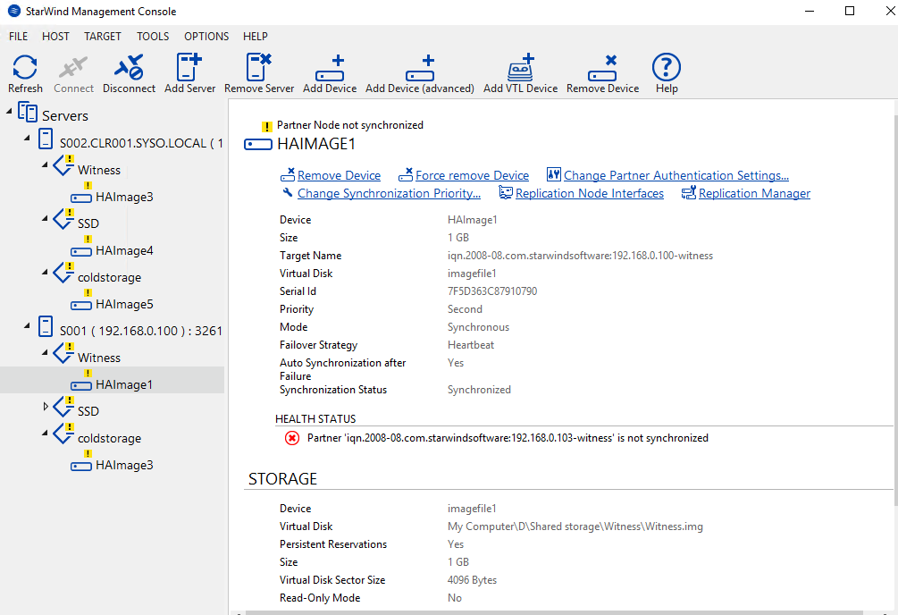898x615 pixels.
Task: Click the Serial Id value 7F5D363C87910790
Action: (x=492, y=291)
